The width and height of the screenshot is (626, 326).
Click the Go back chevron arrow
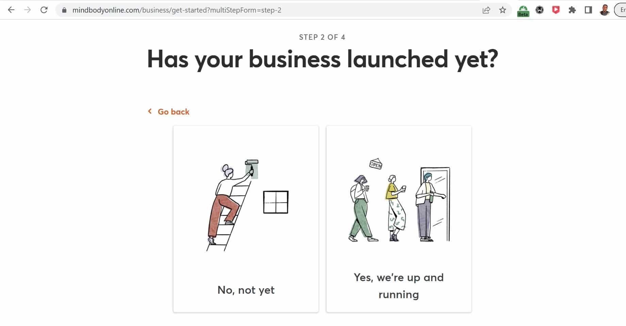pos(150,111)
